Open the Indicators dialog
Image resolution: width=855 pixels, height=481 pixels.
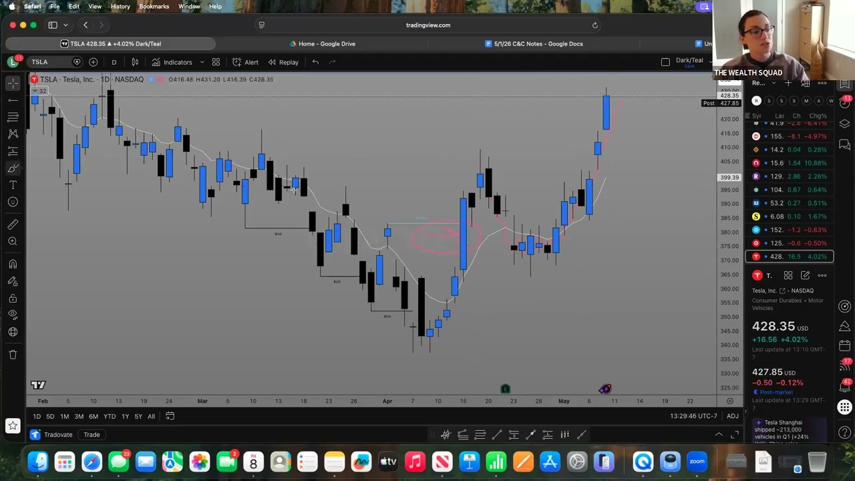click(x=172, y=62)
